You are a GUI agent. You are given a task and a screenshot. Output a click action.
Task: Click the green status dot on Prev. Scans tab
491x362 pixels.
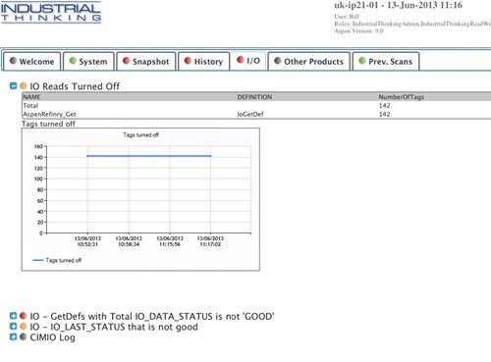[x=362, y=61]
